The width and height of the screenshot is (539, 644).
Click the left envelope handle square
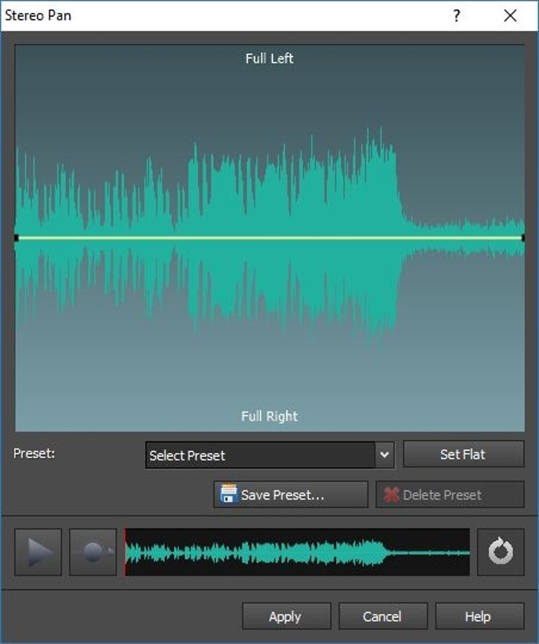[17, 238]
